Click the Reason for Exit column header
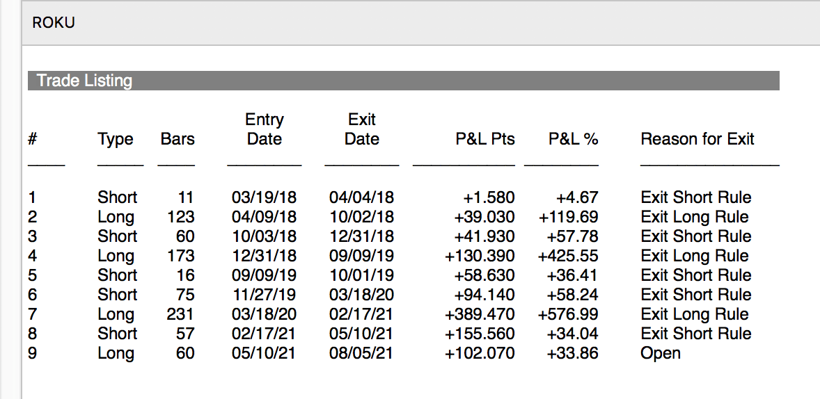Screen dimensions: 820x399 coord(697,139)
